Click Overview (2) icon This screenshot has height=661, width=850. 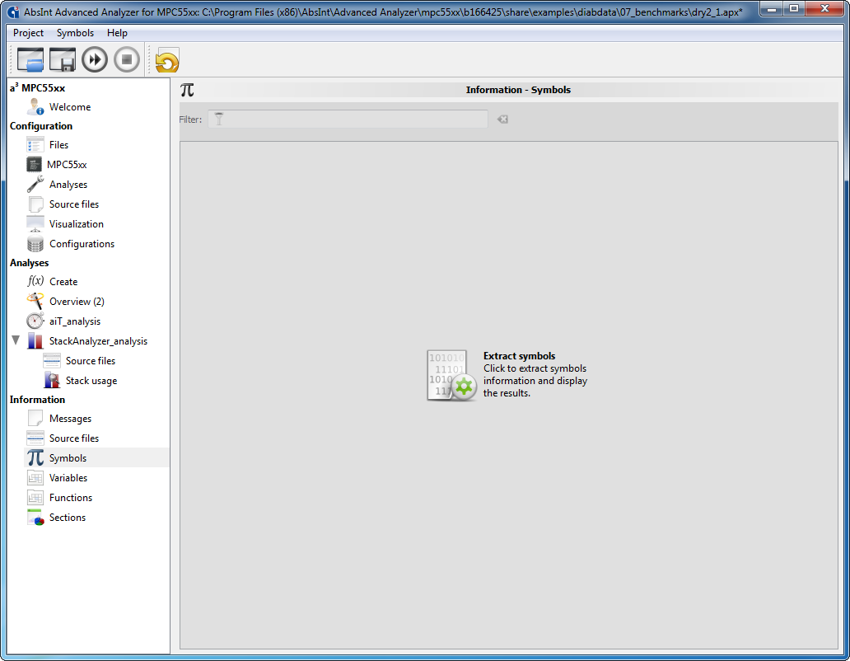(x=35, y=302)
